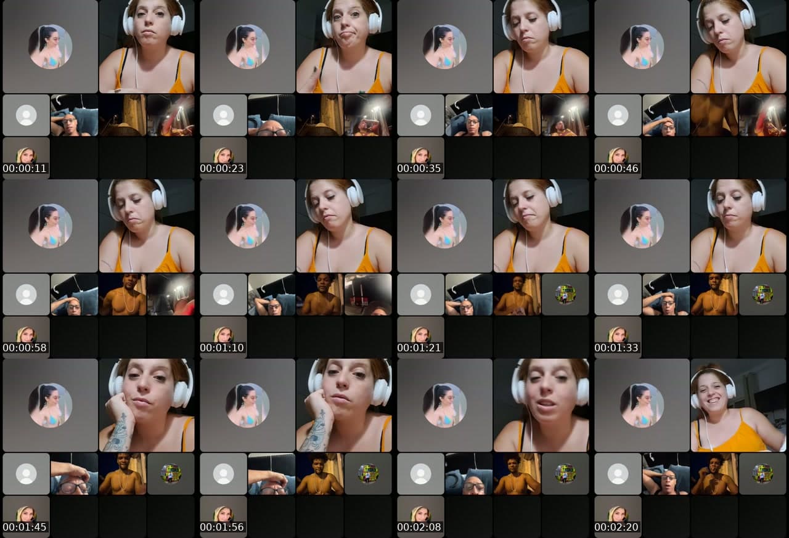Click the green round avatar in frame 00:01:33

762,295
